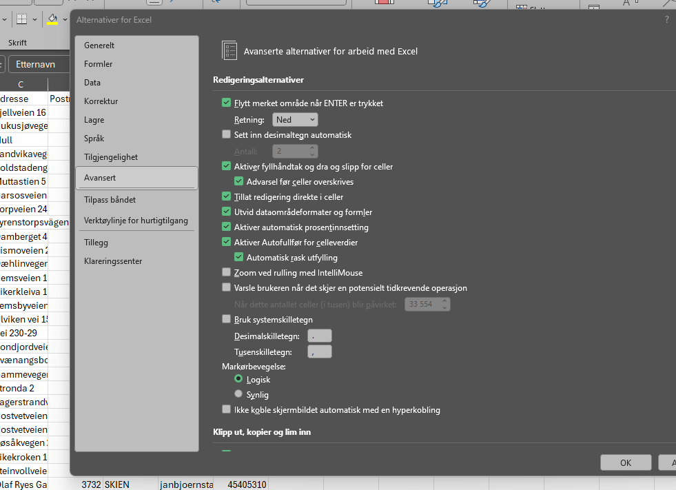Click the cell showing janbjoernsta

[x=186, y=484]
